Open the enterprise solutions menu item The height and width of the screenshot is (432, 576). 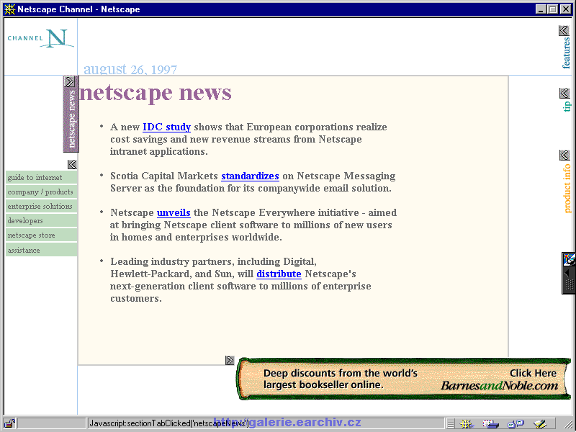(x=42, y=206)
